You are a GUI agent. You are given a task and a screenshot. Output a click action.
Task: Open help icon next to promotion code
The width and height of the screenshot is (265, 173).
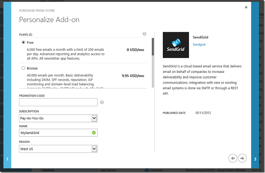tap(102, 102)
